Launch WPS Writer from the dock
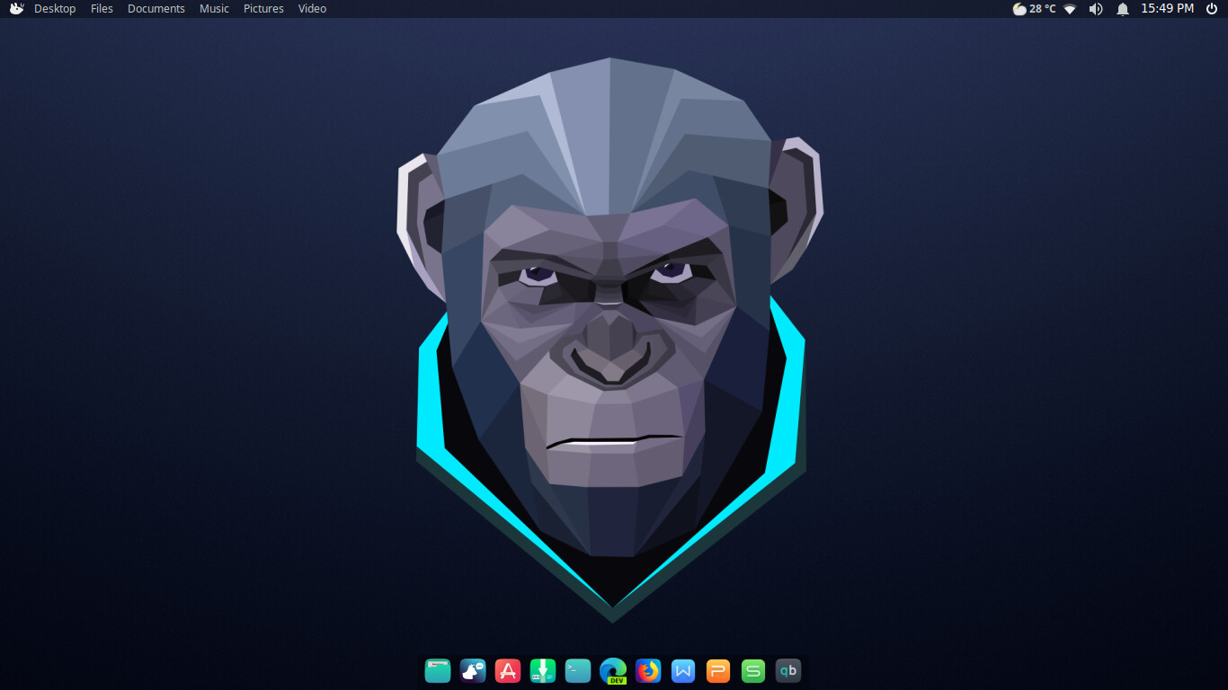This screenshot has width=1228, height=690. [683, 670]
